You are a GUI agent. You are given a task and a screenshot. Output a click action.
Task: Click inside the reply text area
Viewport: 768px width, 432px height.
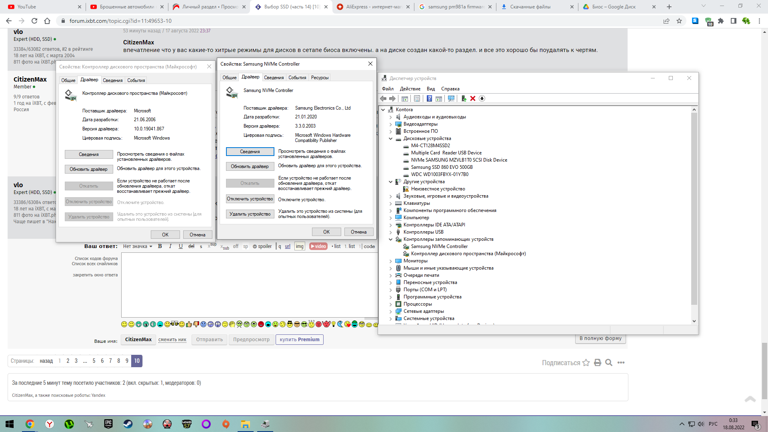click(x=248, y=284)
